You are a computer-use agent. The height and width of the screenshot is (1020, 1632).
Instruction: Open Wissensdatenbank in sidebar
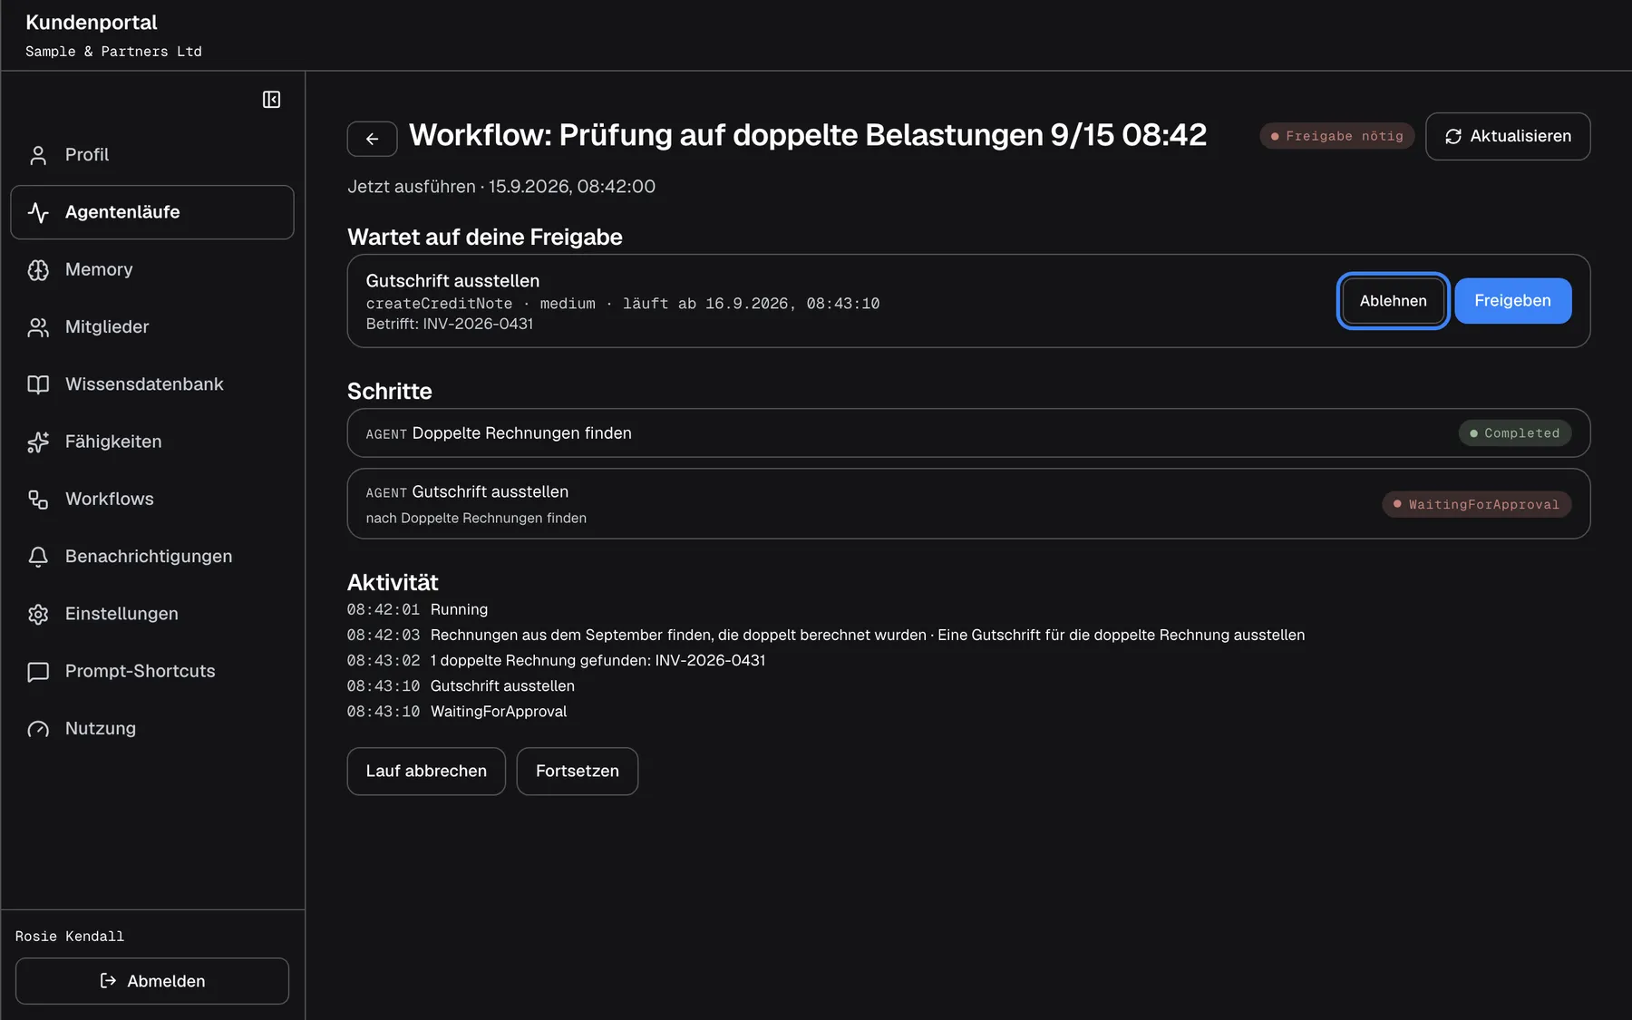152,384
